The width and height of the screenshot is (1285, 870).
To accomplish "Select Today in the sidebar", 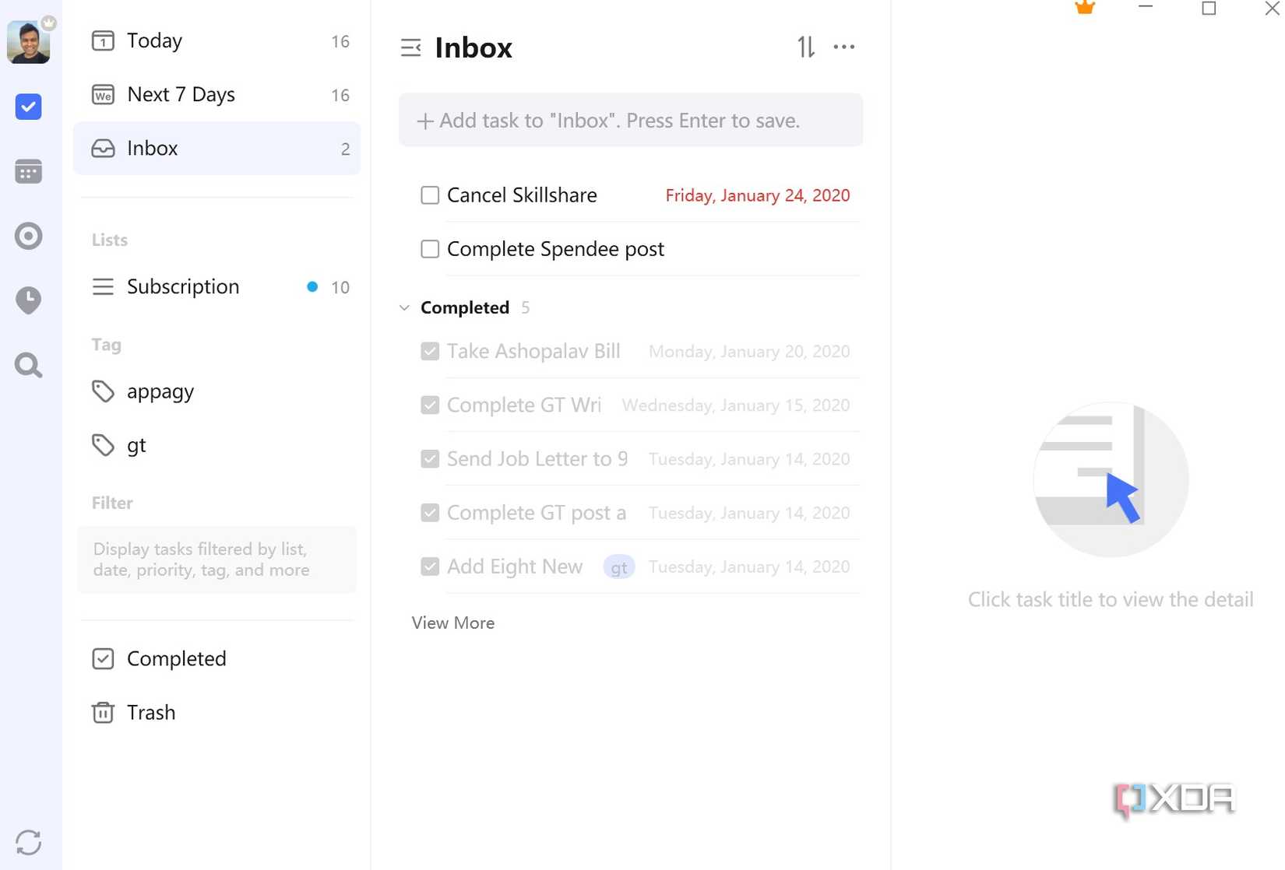I will coord(154,40).
